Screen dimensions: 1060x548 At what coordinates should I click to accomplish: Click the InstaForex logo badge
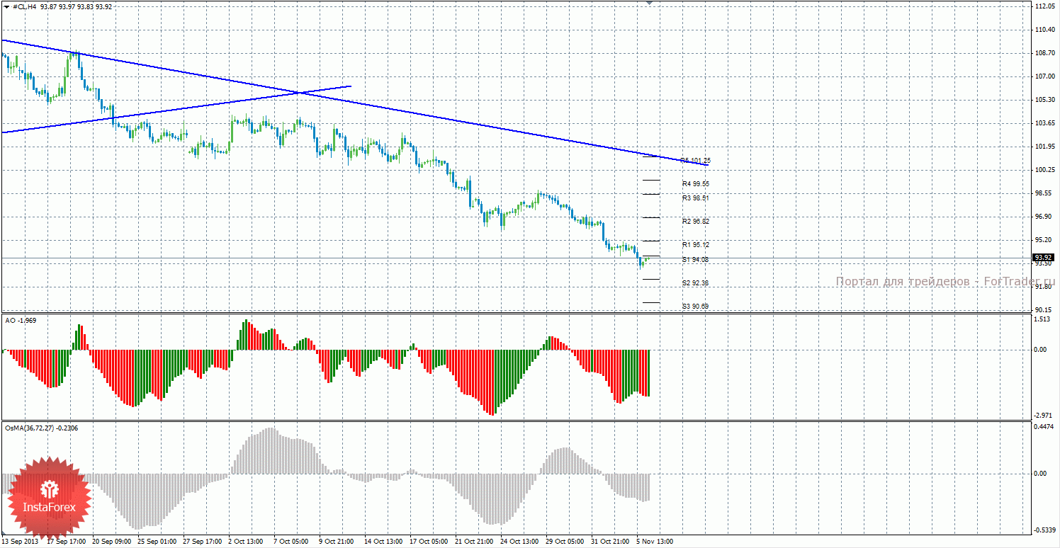pyautogui.click(x=49, y=497)
